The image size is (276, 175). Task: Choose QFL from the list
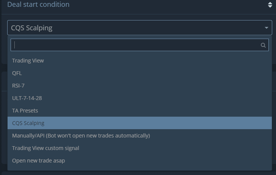coord(140,73)
